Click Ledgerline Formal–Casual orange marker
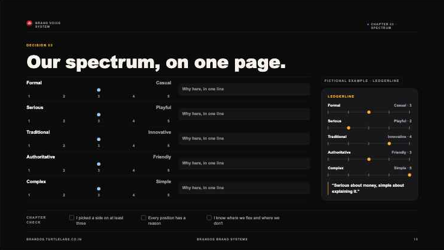 tap(369, 112)
